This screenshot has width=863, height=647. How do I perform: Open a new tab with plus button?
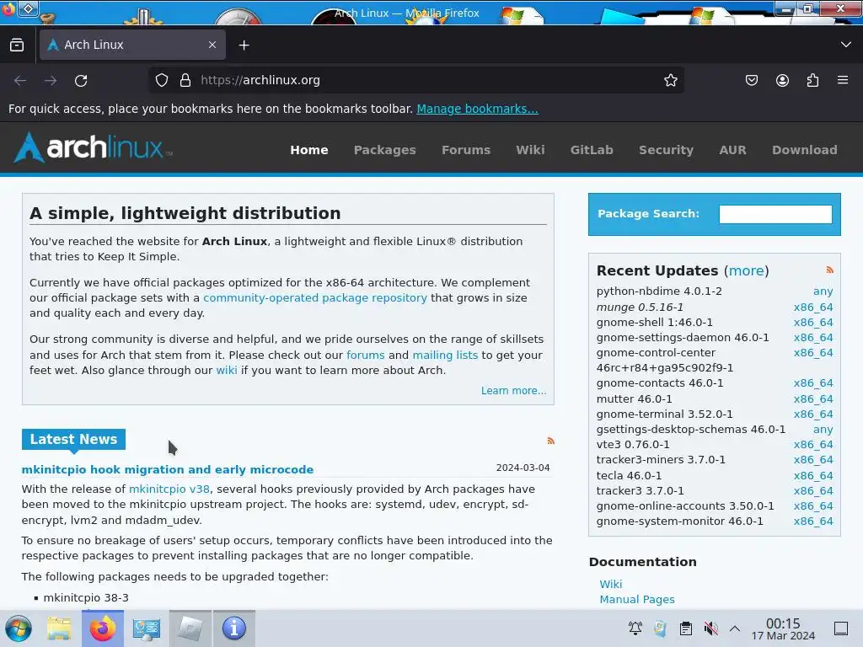tap(244, 45)
